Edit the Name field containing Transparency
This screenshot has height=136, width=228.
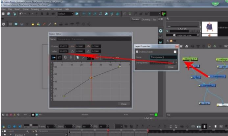163,57
